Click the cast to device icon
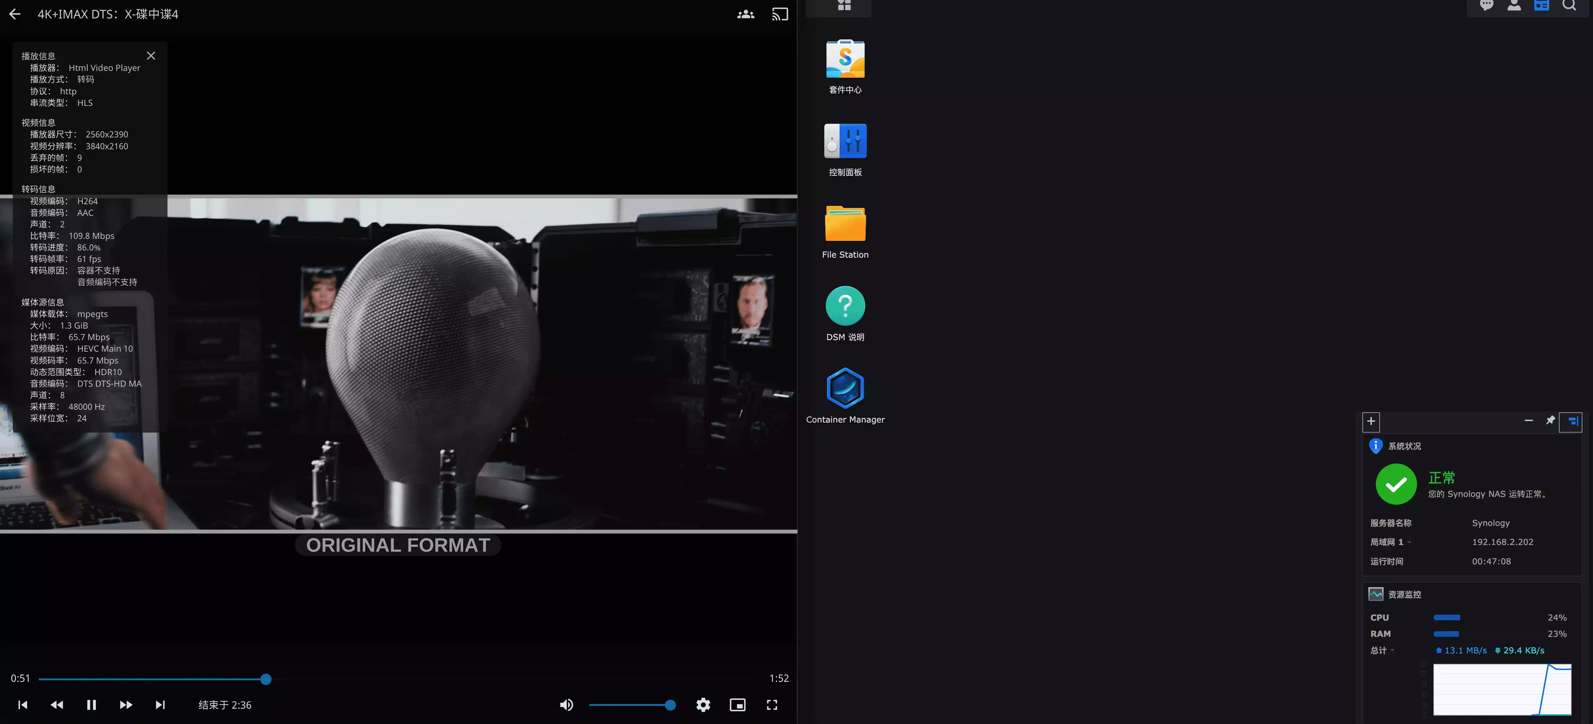The height and width of the screenshot is (724, 1593). point(780,14)
